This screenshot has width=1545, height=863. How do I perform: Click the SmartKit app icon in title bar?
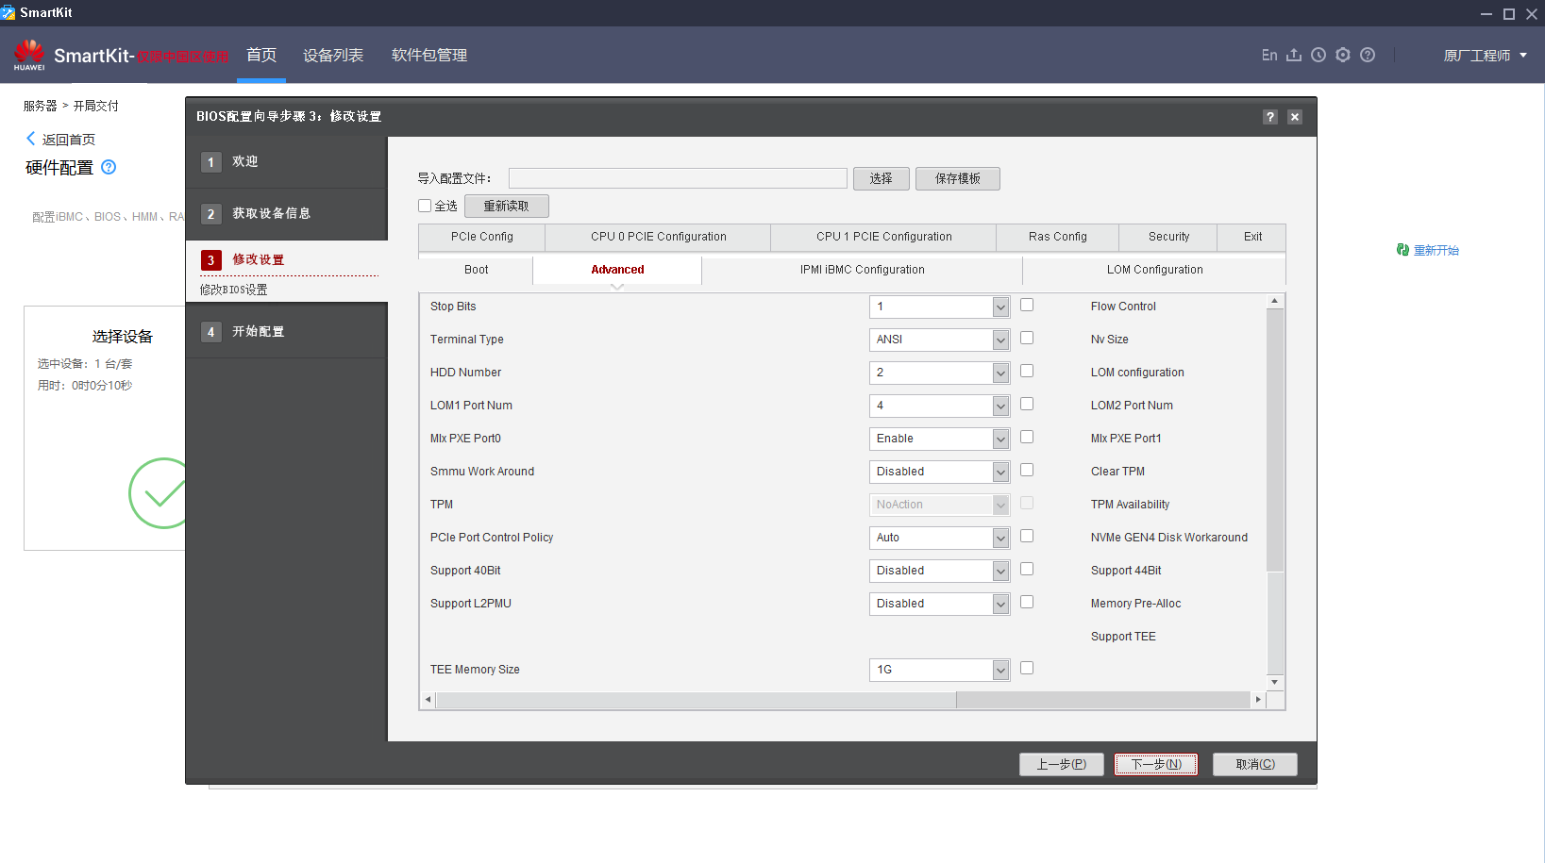click(x=8, y=12)
